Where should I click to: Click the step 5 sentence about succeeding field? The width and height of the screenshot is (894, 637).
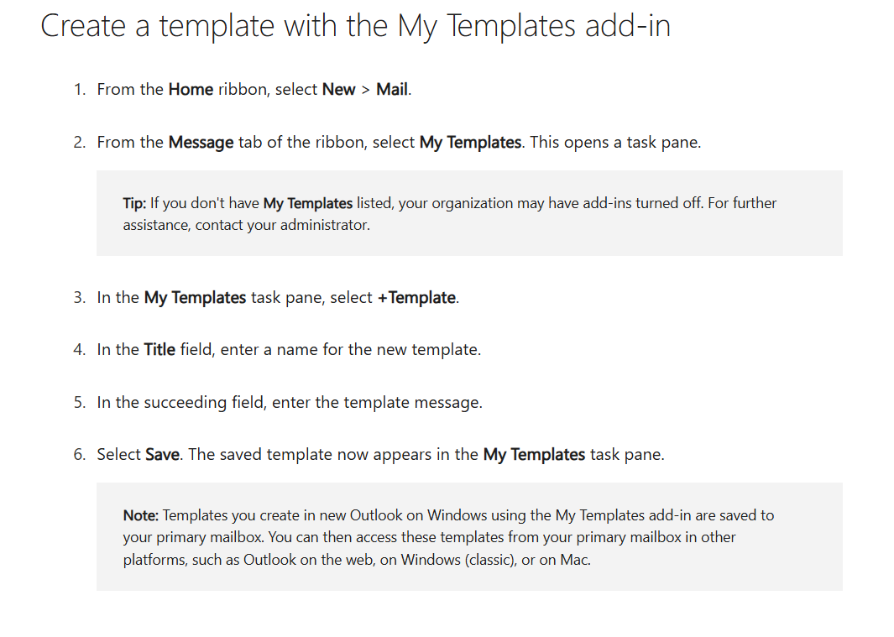tap(290, 403)
